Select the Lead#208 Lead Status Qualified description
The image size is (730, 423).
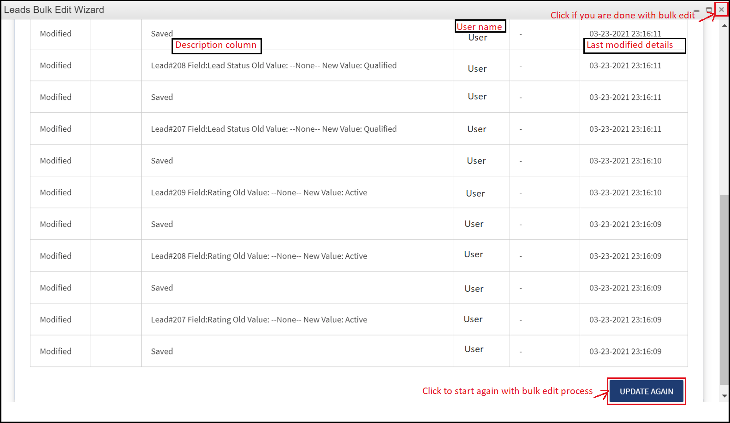pos(274,65)
